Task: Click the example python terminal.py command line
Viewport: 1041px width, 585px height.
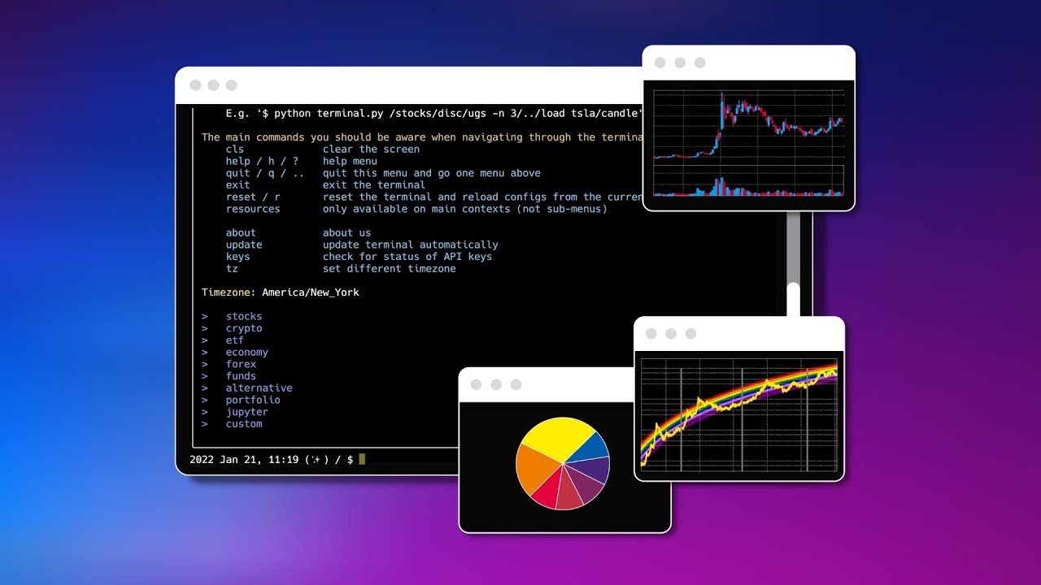Action: (433, 114)
